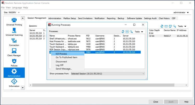Image resolution: width=195 pixels, height=105 pixels.
Task: Open the Tasks dropdown in Sessions toolbar
Action: coord(182,26)
